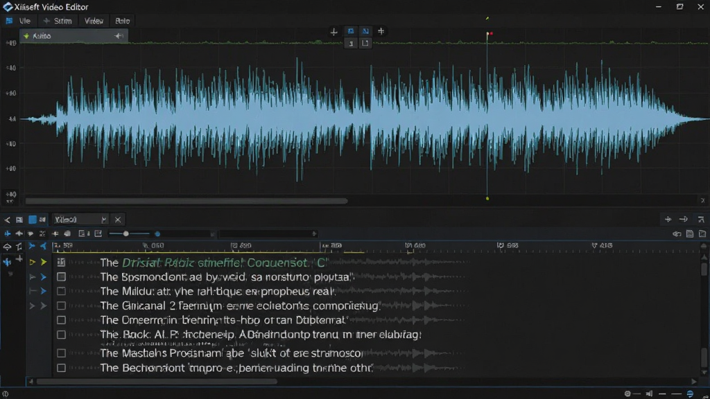This screenshot has height=399, width=710.
Task: Click yellow playhead handle at waveform bottom
Action: pyautogui.click(x=487, y=198)
